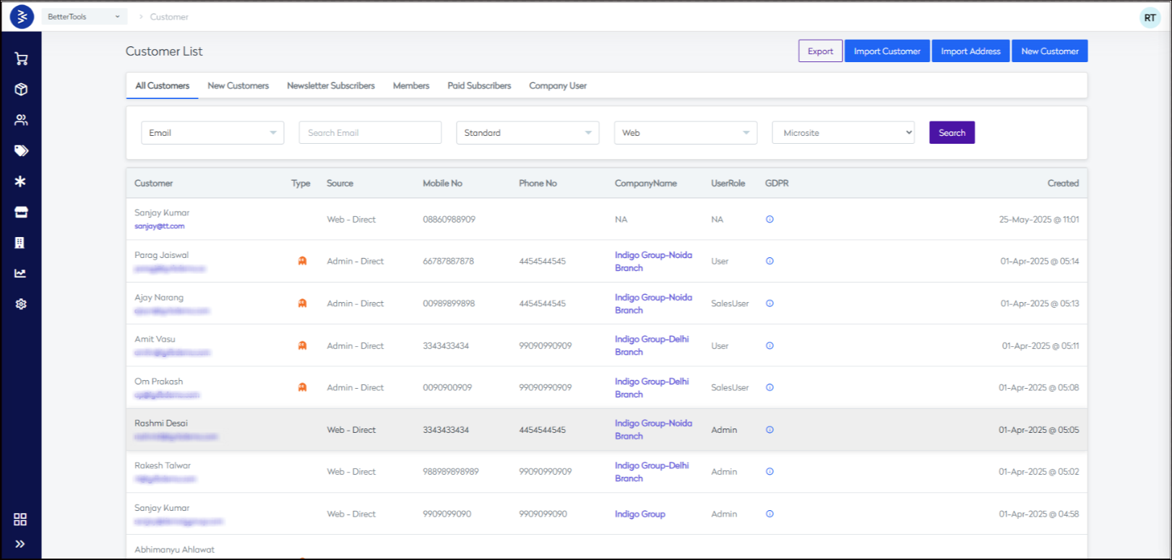
Task: Click the Import Customer button
Action: click(x=887, y=51)
